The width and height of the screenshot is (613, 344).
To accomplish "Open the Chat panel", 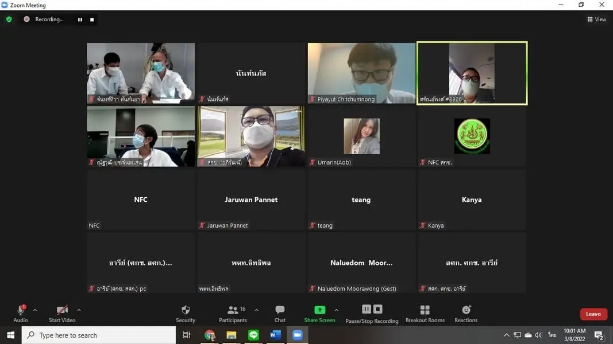I will (280, 314).
